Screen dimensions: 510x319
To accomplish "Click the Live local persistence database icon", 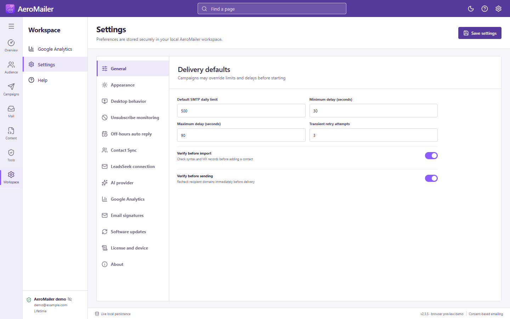I will (97, 314).
